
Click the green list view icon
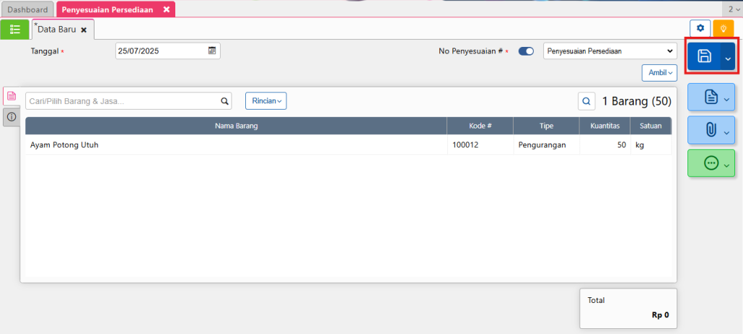pyautogui.click(x=14, y=29)
